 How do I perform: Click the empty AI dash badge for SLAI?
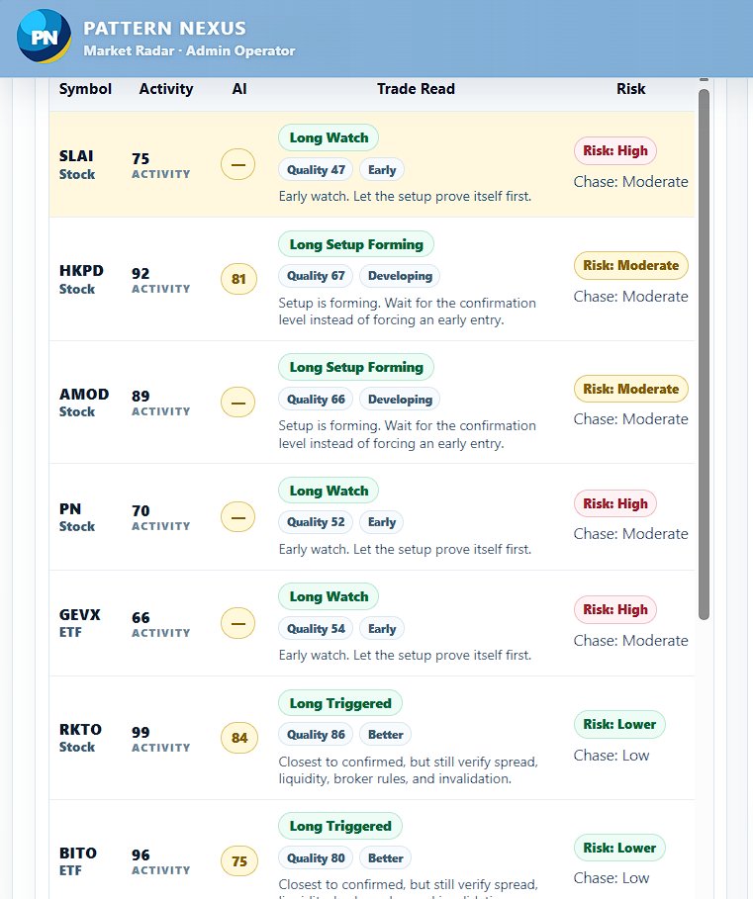[x=238, y=164]
